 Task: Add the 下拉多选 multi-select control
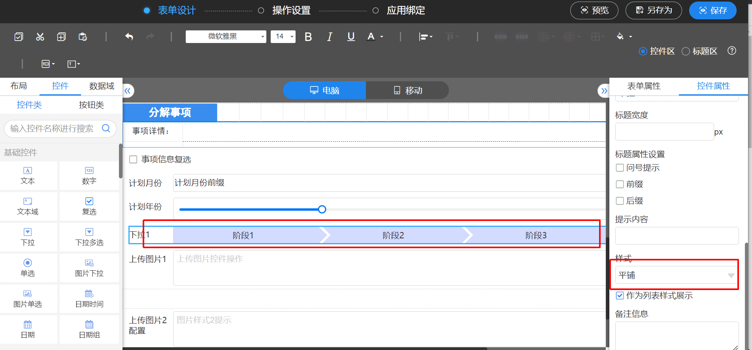[89, 237]
